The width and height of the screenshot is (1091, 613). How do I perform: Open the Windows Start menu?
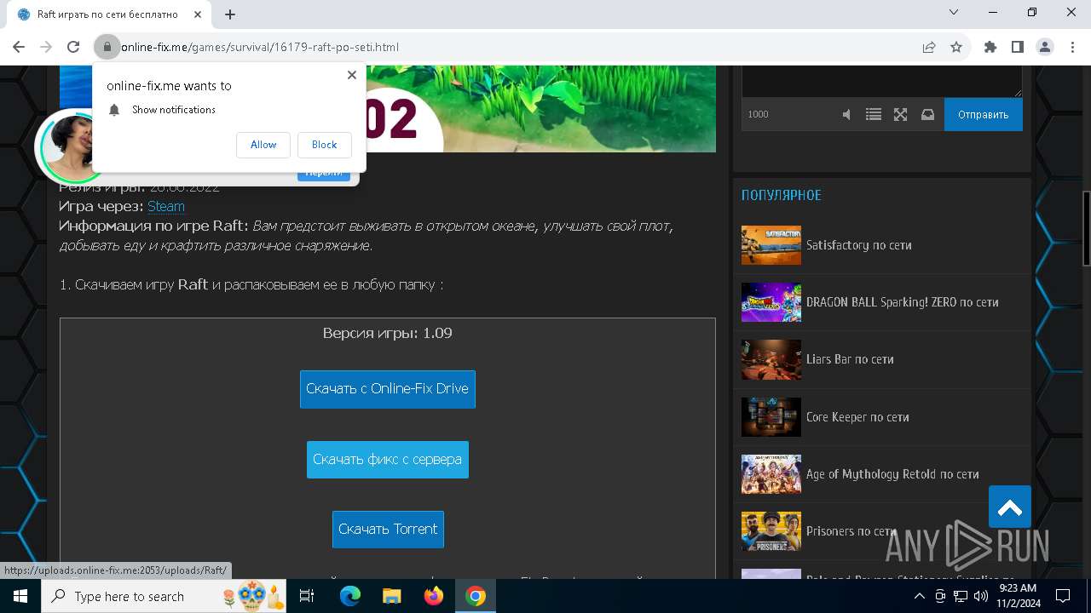[20, 597]
